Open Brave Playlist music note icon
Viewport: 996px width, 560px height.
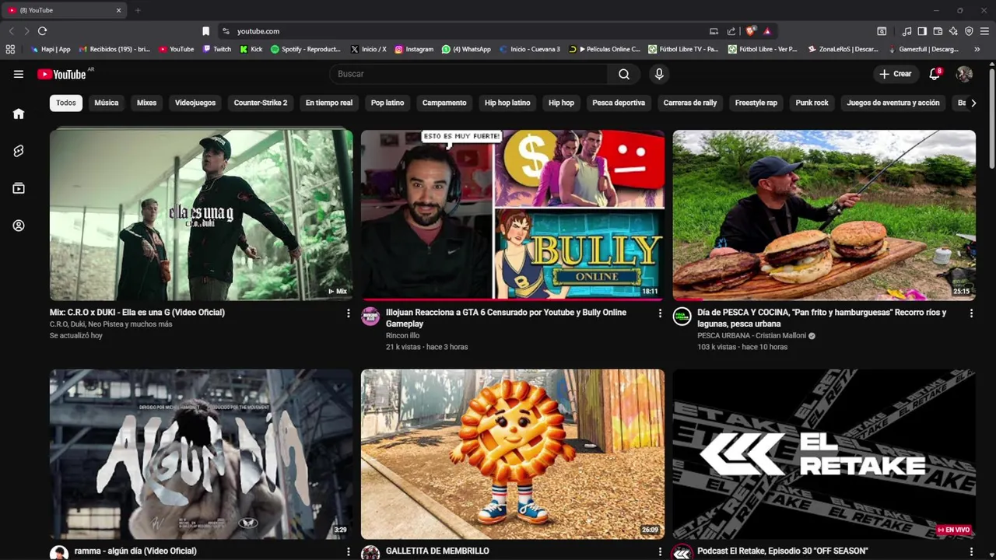pyautogui.click(x=907, y=31)
